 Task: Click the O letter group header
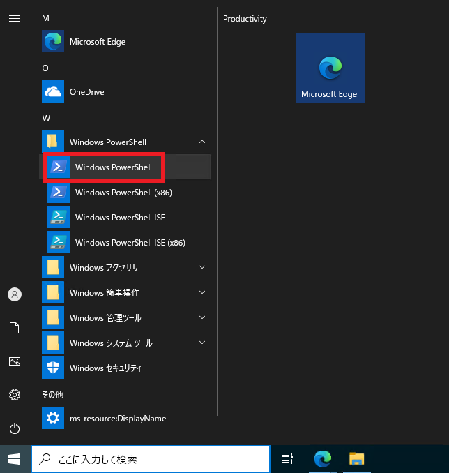click(45, 68)
